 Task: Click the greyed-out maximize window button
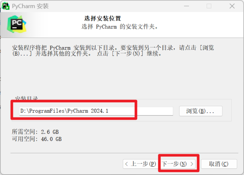point(209,6)
